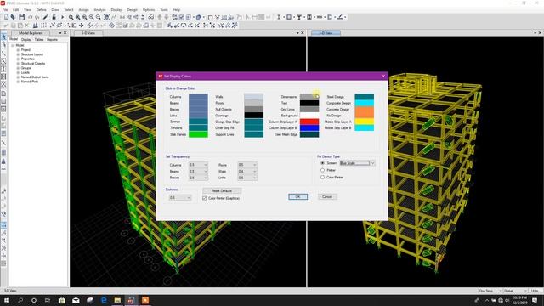
Task: Open the File menu
Action: (5, 9)
